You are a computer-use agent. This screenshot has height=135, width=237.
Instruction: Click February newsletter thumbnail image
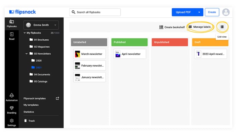click(x=78, y=66)
